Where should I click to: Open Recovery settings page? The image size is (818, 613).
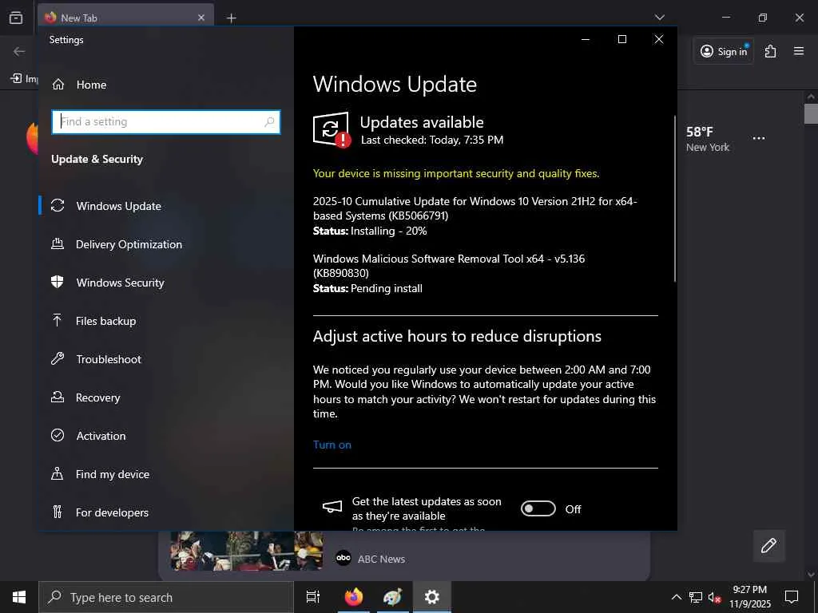pyautogui.click(x=97, y=397)
